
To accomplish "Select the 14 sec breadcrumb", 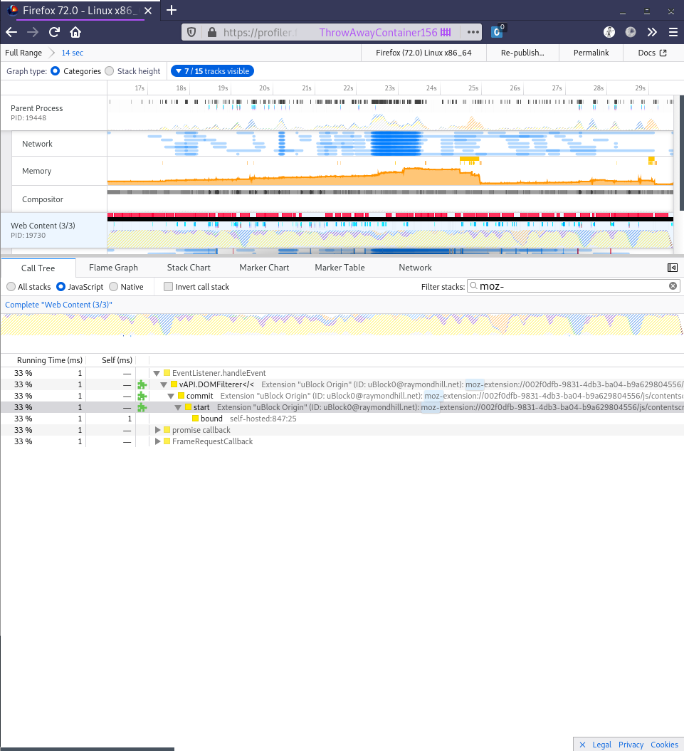I will tap(73, 53).
